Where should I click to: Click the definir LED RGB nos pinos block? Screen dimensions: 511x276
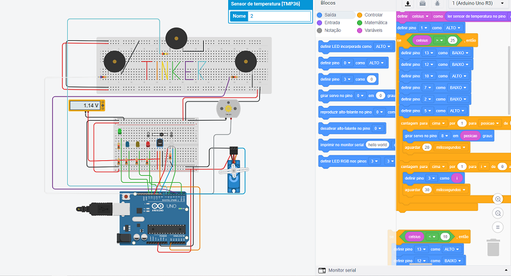pyautogui.click(x=357, y=161)
